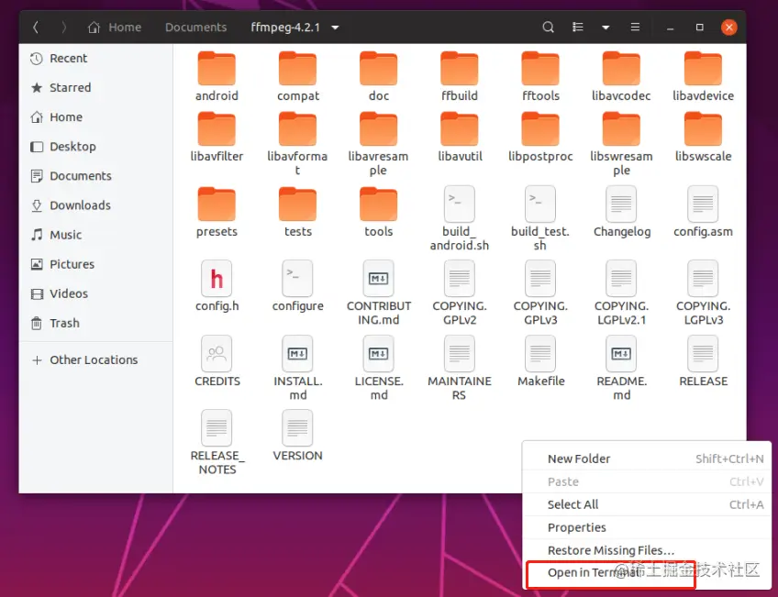Navigate to Home in the path bar
The image size is (778, 597).
[x=115, y=28]
